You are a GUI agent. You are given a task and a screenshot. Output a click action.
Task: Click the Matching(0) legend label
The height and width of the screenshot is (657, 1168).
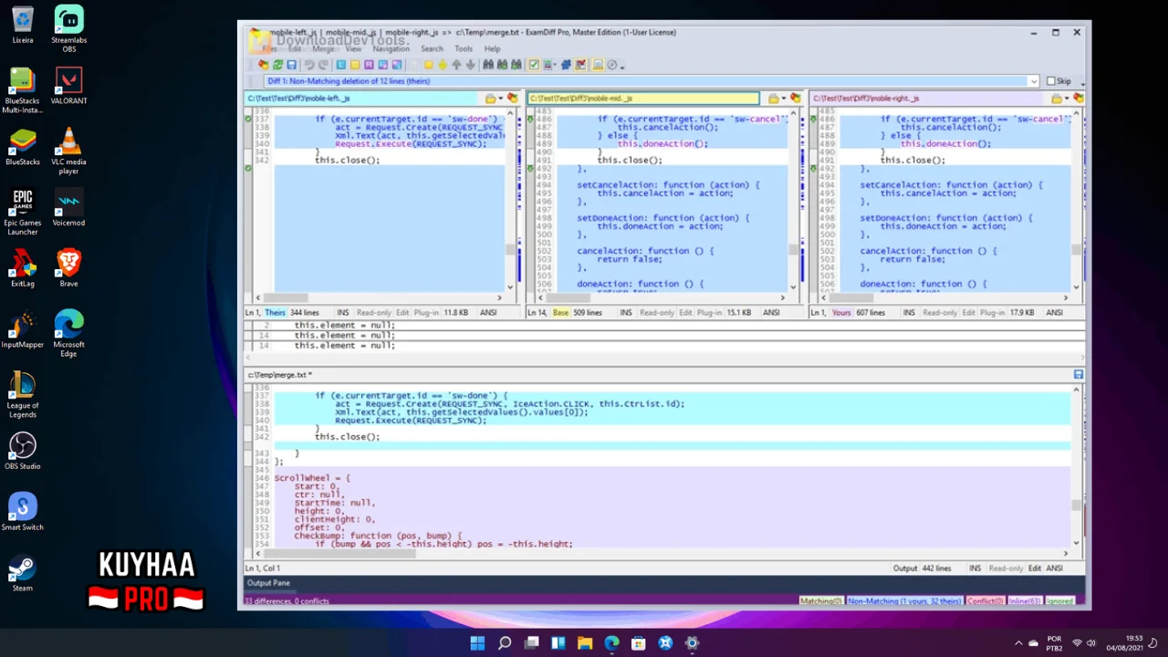coord(820,601)
